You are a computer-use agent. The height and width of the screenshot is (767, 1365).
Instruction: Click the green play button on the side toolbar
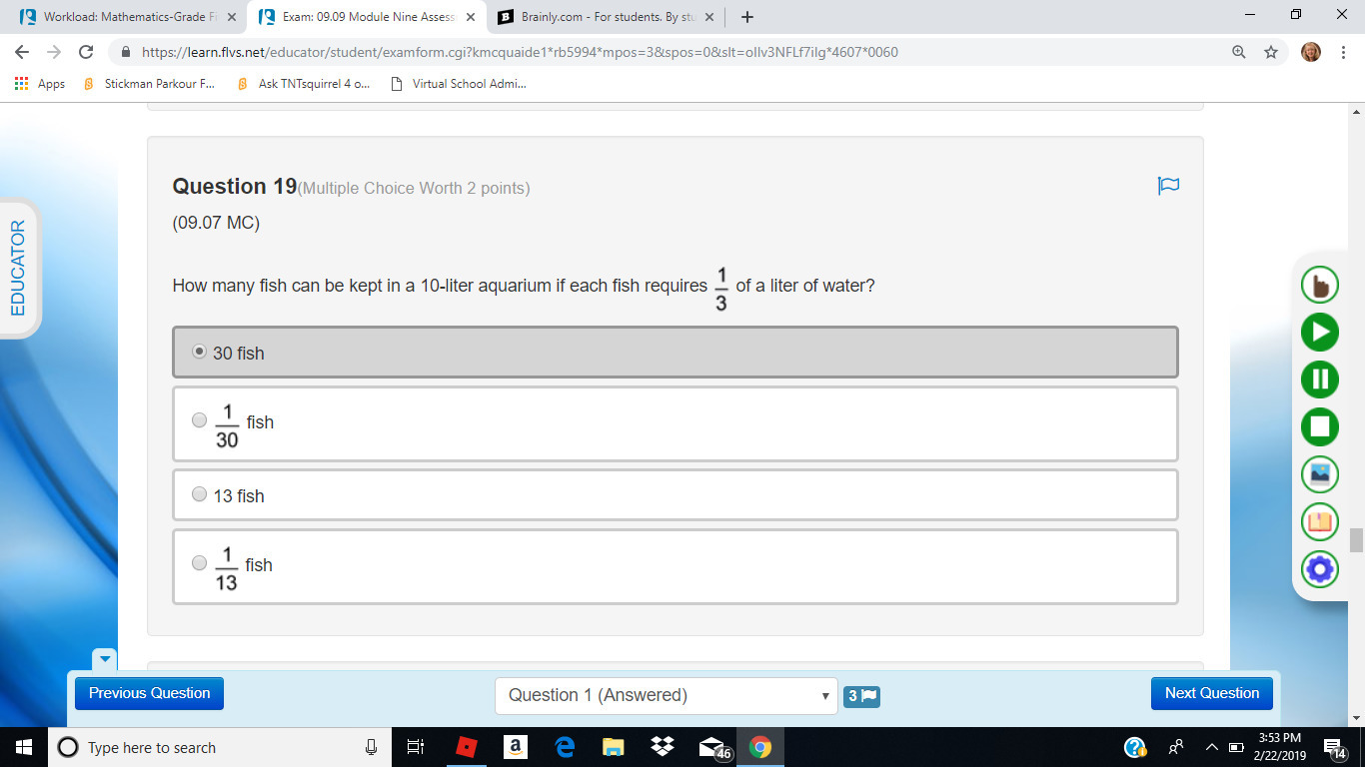(x=1319, y=333)
